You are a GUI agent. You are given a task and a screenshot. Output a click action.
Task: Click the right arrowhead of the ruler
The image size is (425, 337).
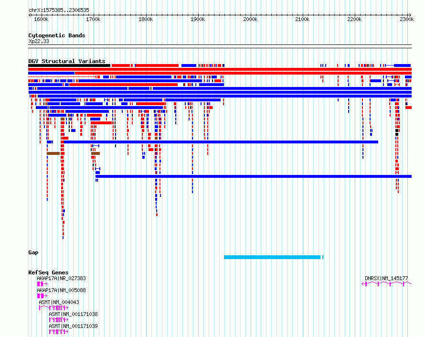click(410, 15)
